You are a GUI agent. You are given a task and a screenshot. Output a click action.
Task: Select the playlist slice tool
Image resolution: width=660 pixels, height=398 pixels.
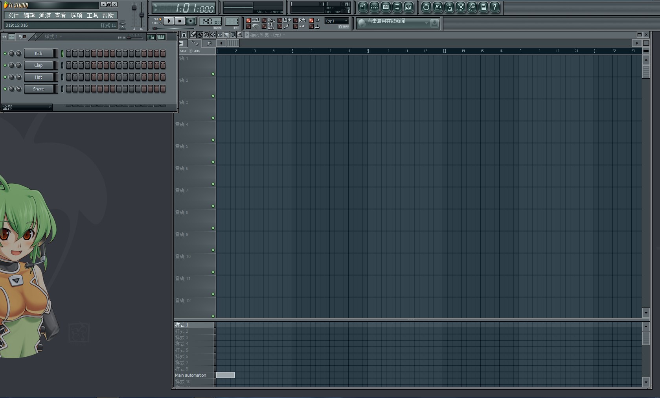pos(226,35)
